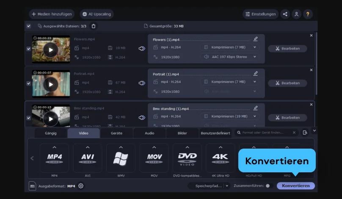Click convert arrows icon for Portrait.mp4
The image size is (342, 199).
coord(142,83)
